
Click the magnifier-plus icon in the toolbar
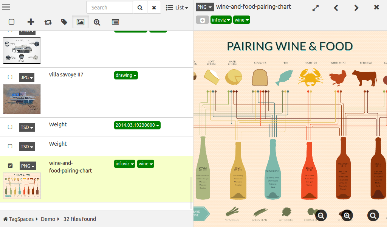[x=97, y=22]
